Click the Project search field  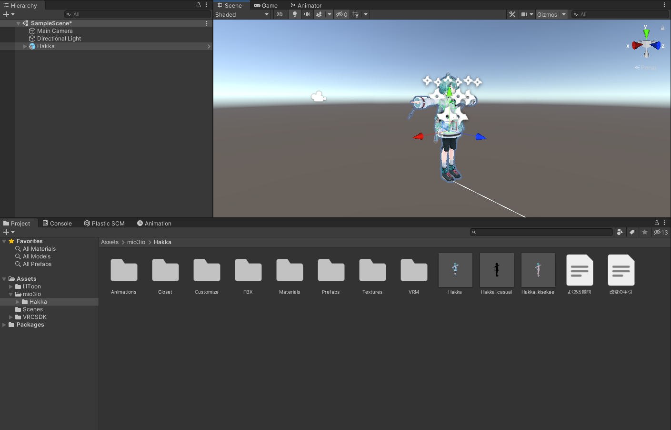pyautogui.click(x=541, y=232)
